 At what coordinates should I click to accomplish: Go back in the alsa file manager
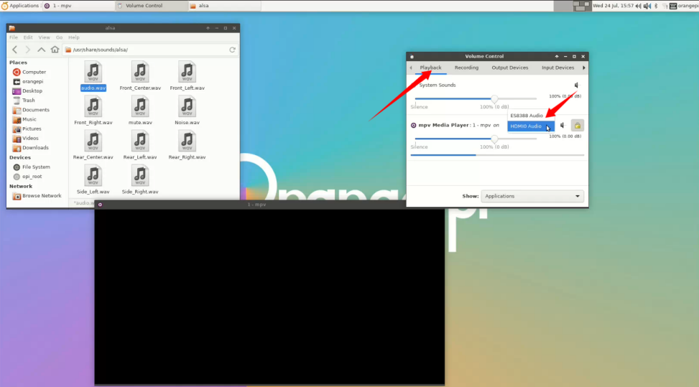pos(14,50)
